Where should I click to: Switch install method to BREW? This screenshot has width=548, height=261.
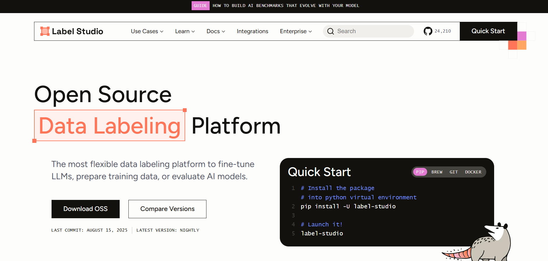click(x=437, y=172)
